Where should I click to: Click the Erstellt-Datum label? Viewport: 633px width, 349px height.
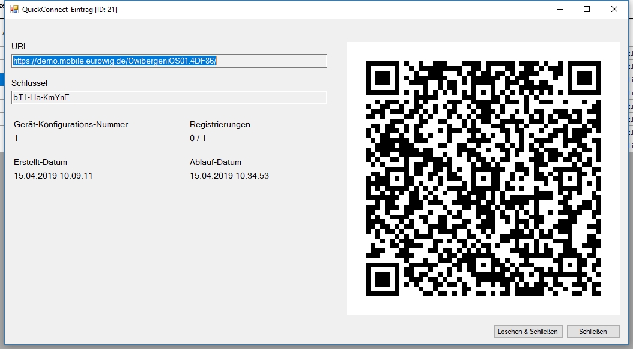click(x=40, y=162)
